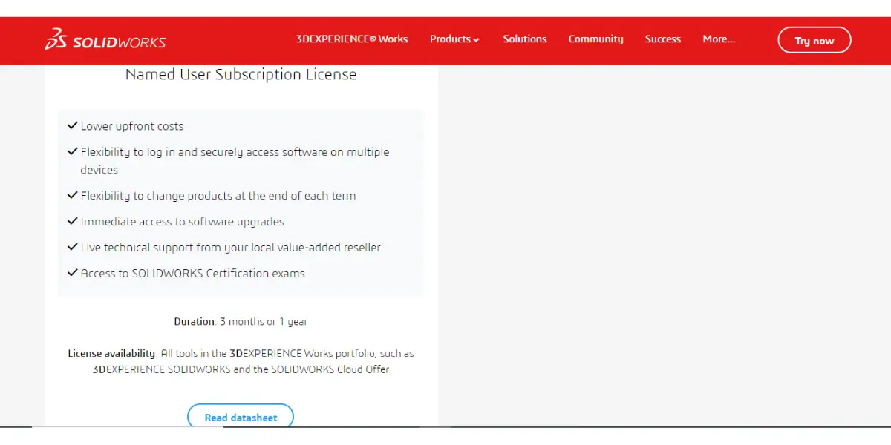Click the checkmark beside Access to SOLIDWORKS Certification exams
The width and height of the screenshot is (891, 445).
73,273
